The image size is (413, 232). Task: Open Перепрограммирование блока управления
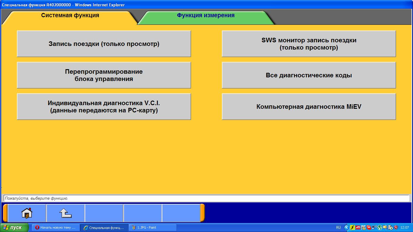click(104, 75)
